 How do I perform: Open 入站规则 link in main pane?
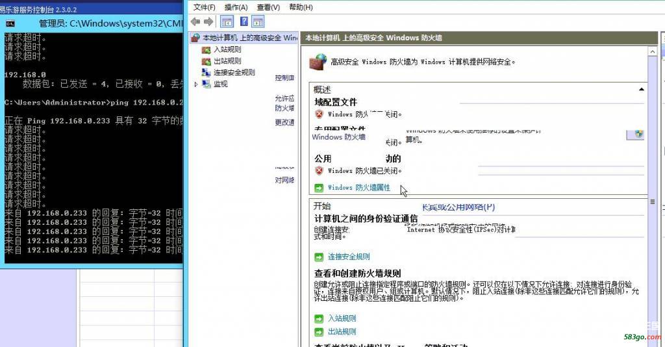coord(342,318)
